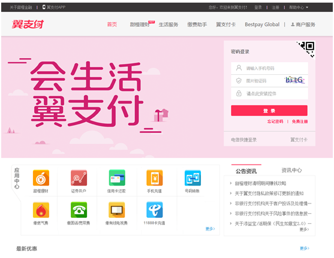Click the 翼支付 logo

click(28, 25)
